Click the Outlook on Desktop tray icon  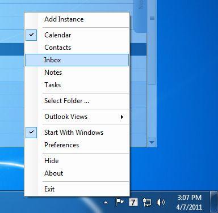(133, 202)
